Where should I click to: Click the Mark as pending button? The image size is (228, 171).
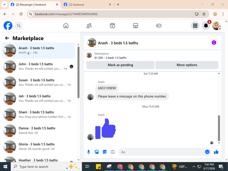(120, 65)
